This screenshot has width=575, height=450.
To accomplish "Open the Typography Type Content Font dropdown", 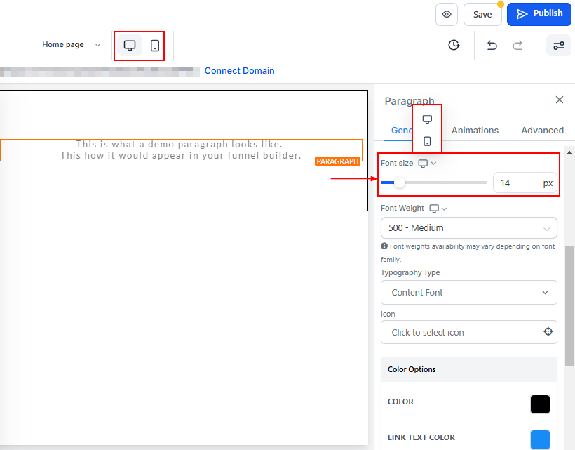I will [x=468, y=292].
